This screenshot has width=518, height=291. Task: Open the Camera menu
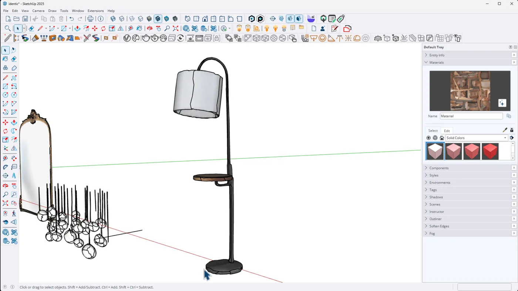point(38,11)
